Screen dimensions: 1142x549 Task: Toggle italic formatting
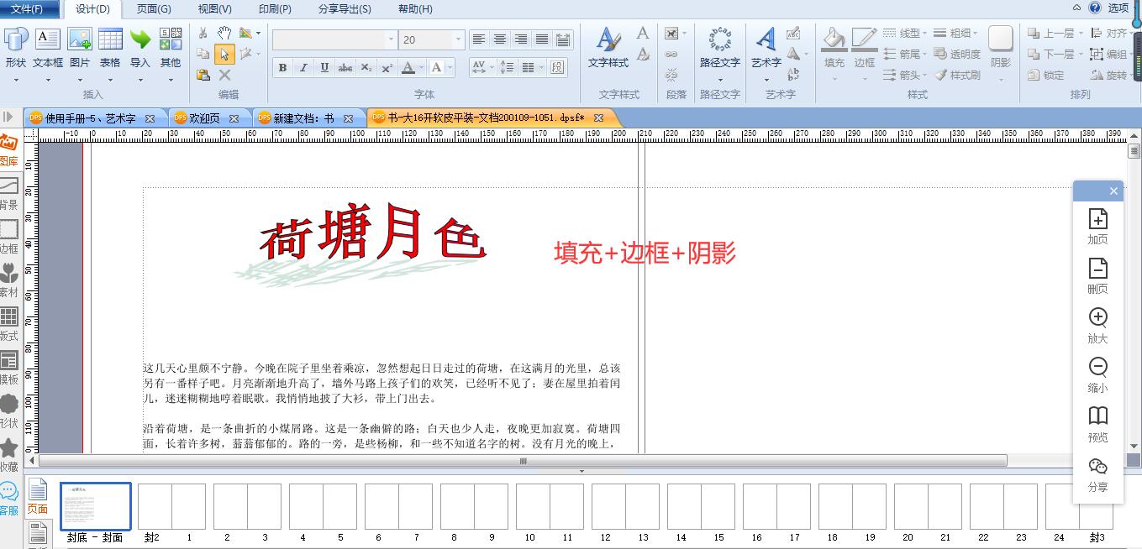(303, 67)
